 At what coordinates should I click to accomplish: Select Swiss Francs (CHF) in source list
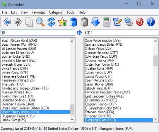[x=15, y=68]
